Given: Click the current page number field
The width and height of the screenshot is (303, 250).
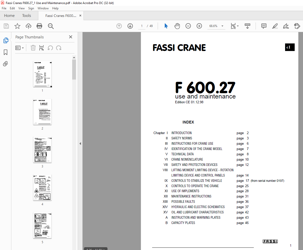Looking at the screenshot, I should [142, 26].
